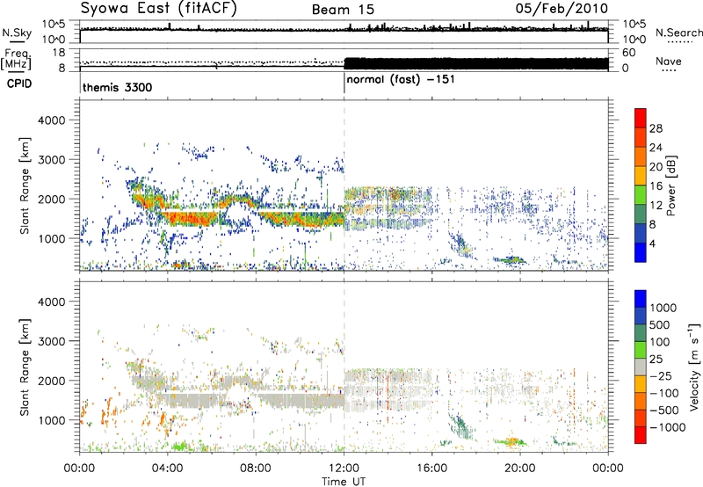Click the '16' tick on the Power color bar
Viewport: 703px width, 487px height.
656,186
